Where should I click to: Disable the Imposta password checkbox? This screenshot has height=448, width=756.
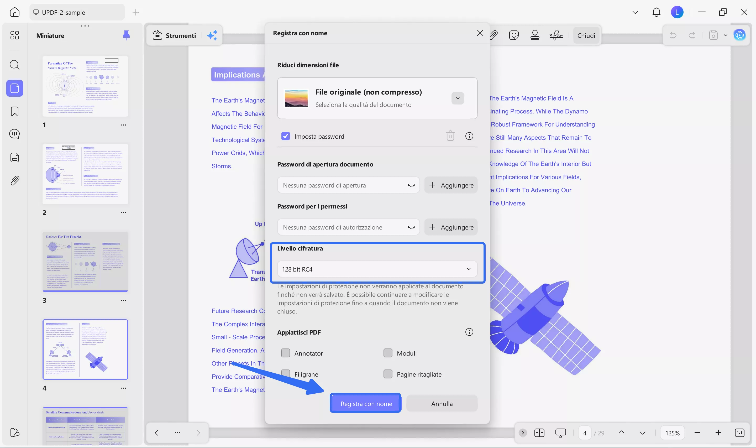285,136
